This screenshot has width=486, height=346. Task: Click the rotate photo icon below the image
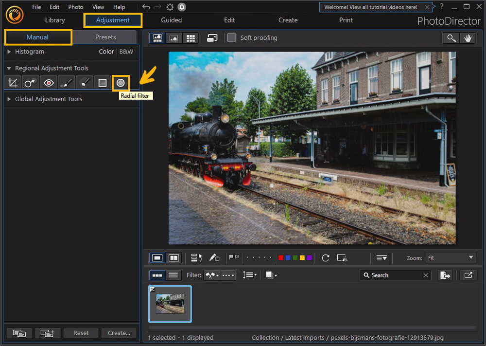(x=325, y=257)
